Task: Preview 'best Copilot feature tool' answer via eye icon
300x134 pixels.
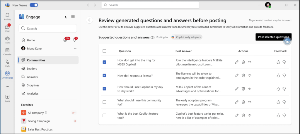Action: [250, 116]
